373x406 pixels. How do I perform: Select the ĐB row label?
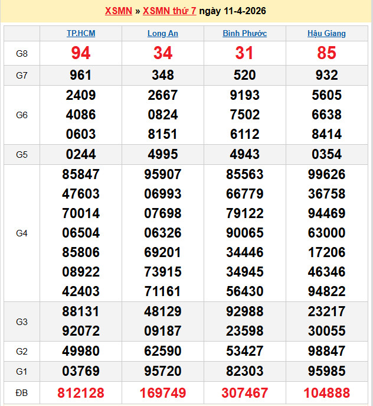[22, 393]
